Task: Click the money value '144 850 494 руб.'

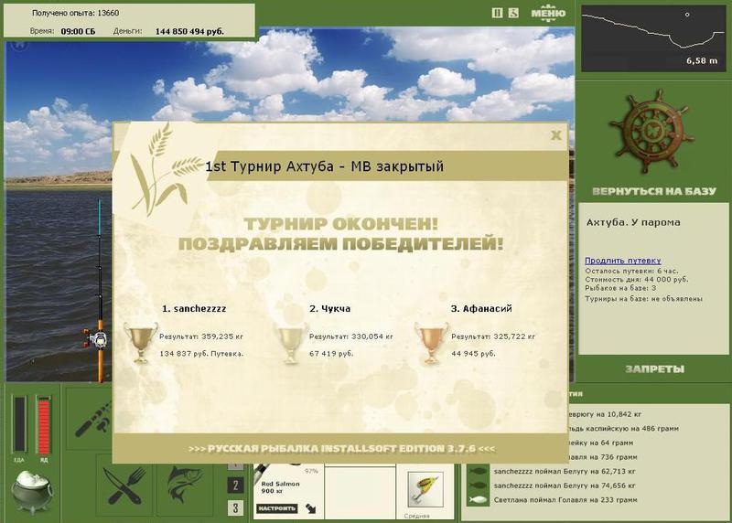Action: [x=189, y=32]
